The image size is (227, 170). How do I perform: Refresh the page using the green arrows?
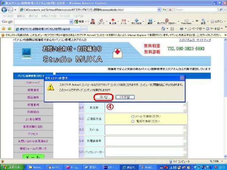point(165,10)
